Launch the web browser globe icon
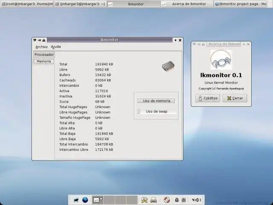The height and width of the screenshot is (205, 273). click(85, 200)
